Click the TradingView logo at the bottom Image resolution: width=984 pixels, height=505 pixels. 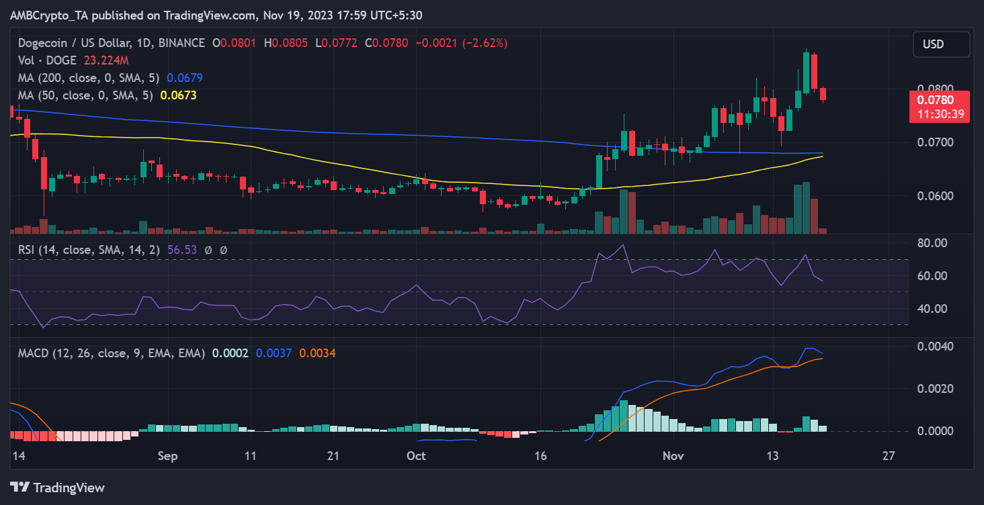click(x=57, y=488)
